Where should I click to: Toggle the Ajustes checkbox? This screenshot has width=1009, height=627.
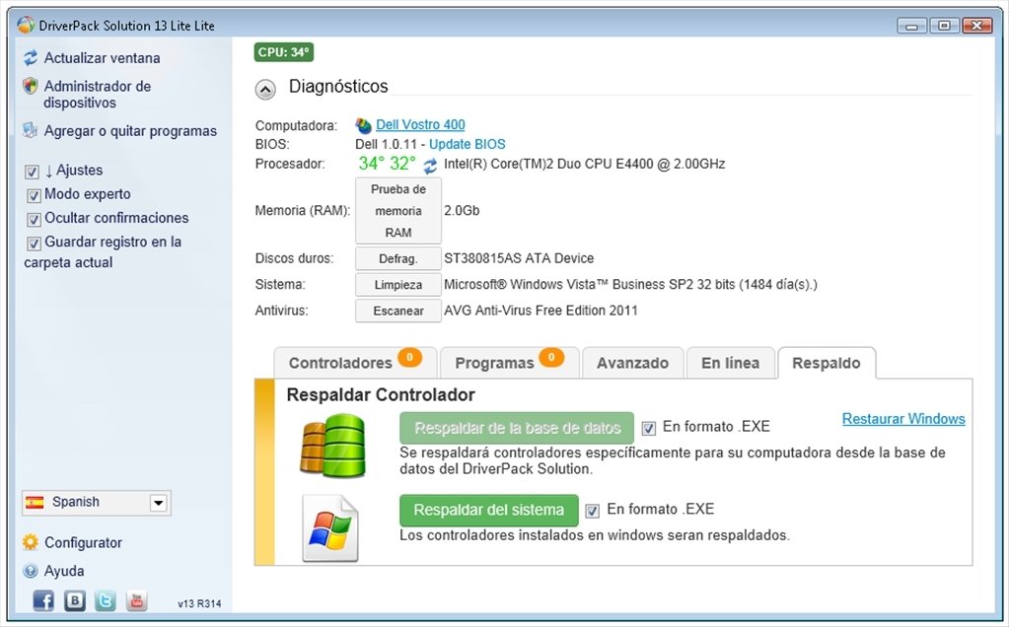tap(33, 172)
